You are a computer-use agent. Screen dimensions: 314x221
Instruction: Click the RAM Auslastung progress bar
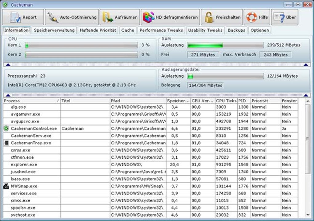[225, 45]
